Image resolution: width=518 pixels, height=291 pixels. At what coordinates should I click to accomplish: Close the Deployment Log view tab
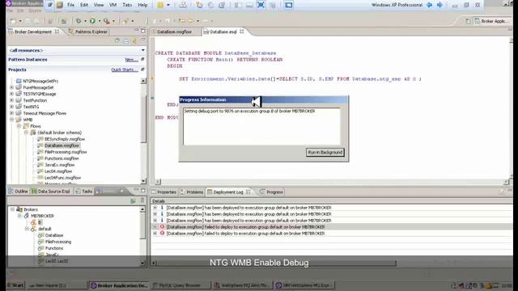(x=248, y=192)
